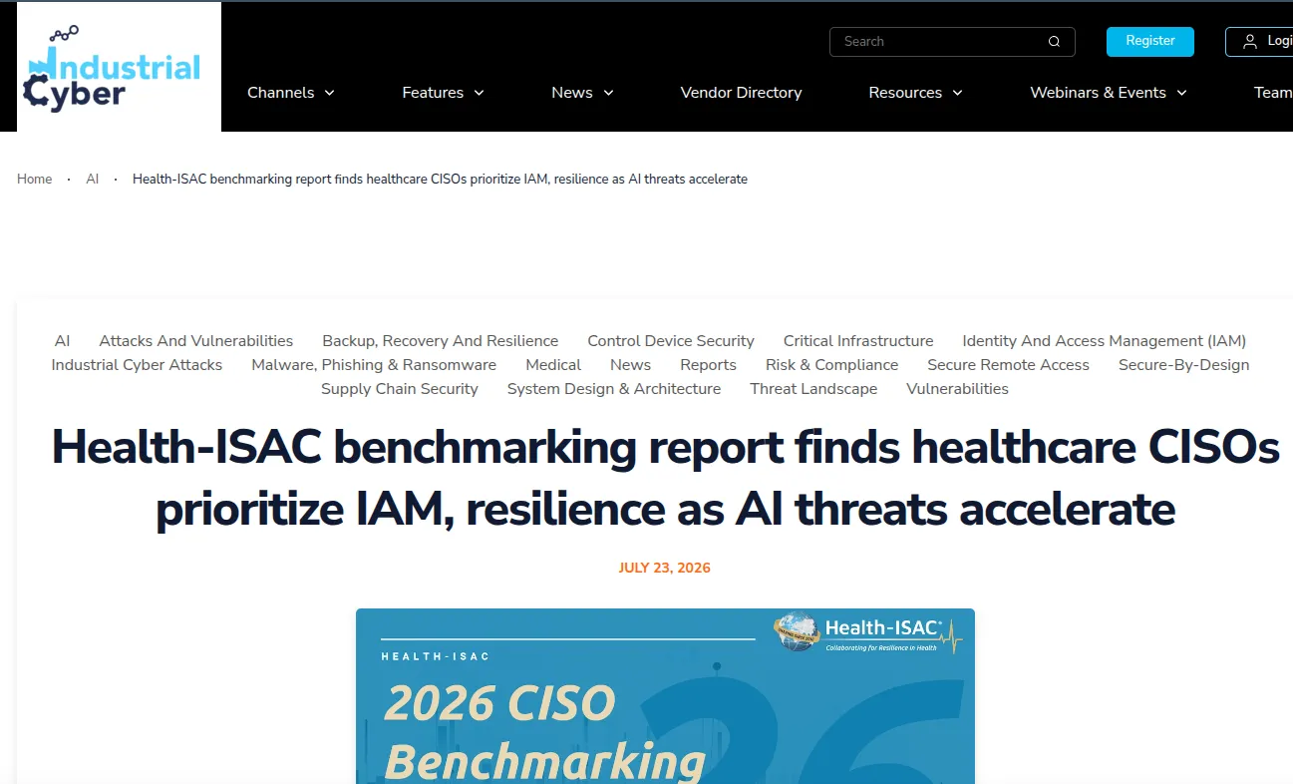Click the Register button
Screen dimensions: 1293x784
click(x=1150, y=42)
